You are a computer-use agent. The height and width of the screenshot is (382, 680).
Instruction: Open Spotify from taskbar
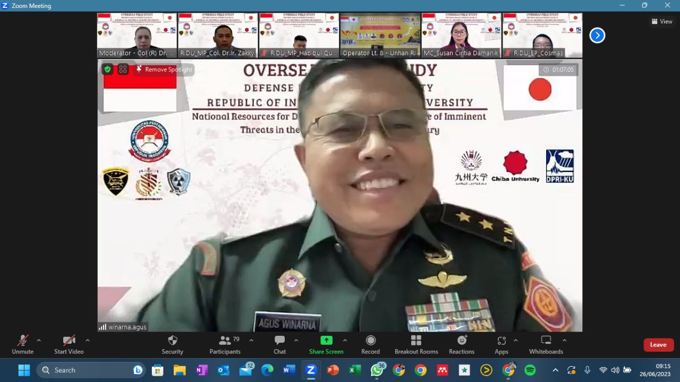530,370
